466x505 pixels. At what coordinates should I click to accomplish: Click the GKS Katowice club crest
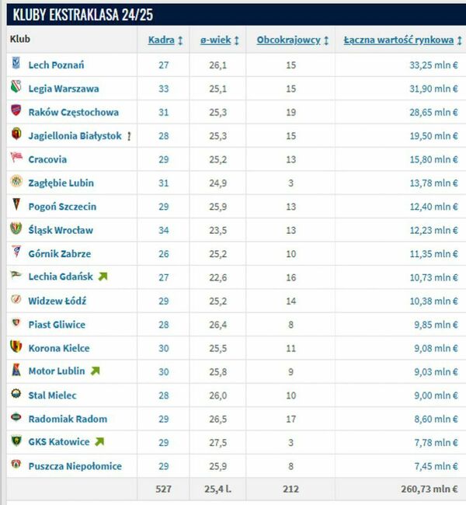16,441
